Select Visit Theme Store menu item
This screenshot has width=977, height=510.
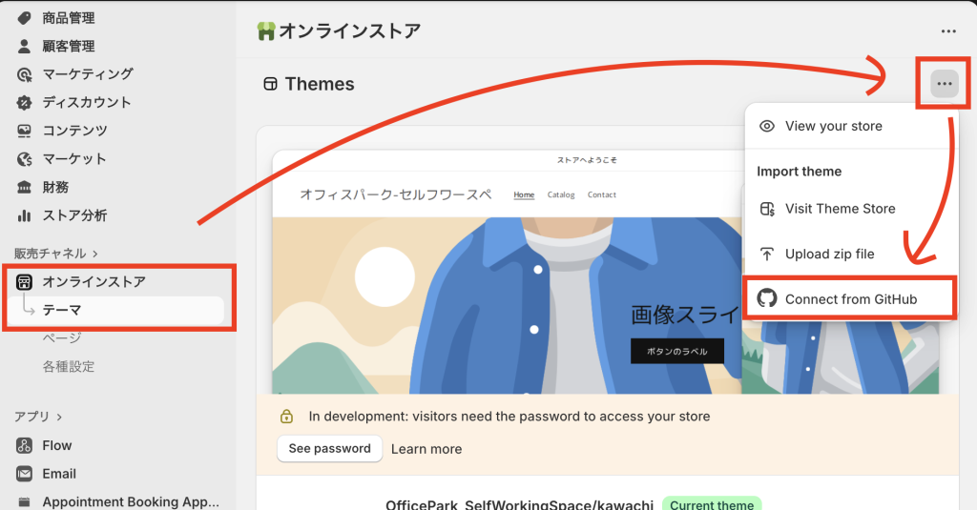pos(840,209)
